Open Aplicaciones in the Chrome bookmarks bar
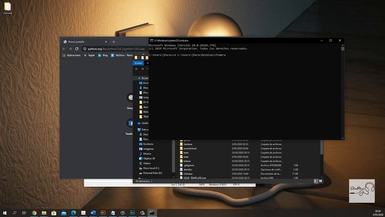385x217 pixels. coord(72,55)
